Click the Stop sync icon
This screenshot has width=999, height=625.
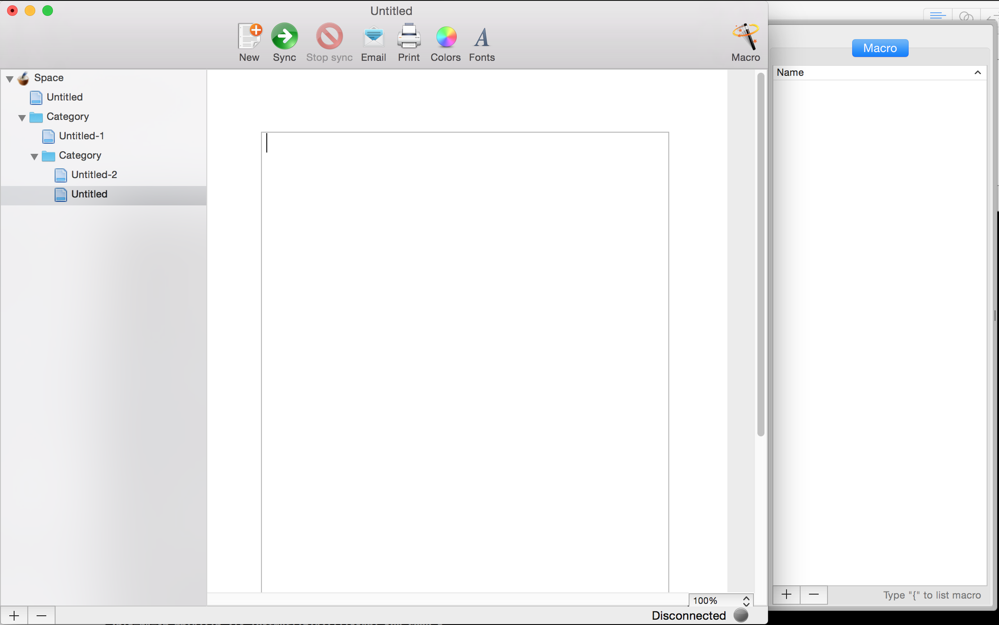(329, 37)
